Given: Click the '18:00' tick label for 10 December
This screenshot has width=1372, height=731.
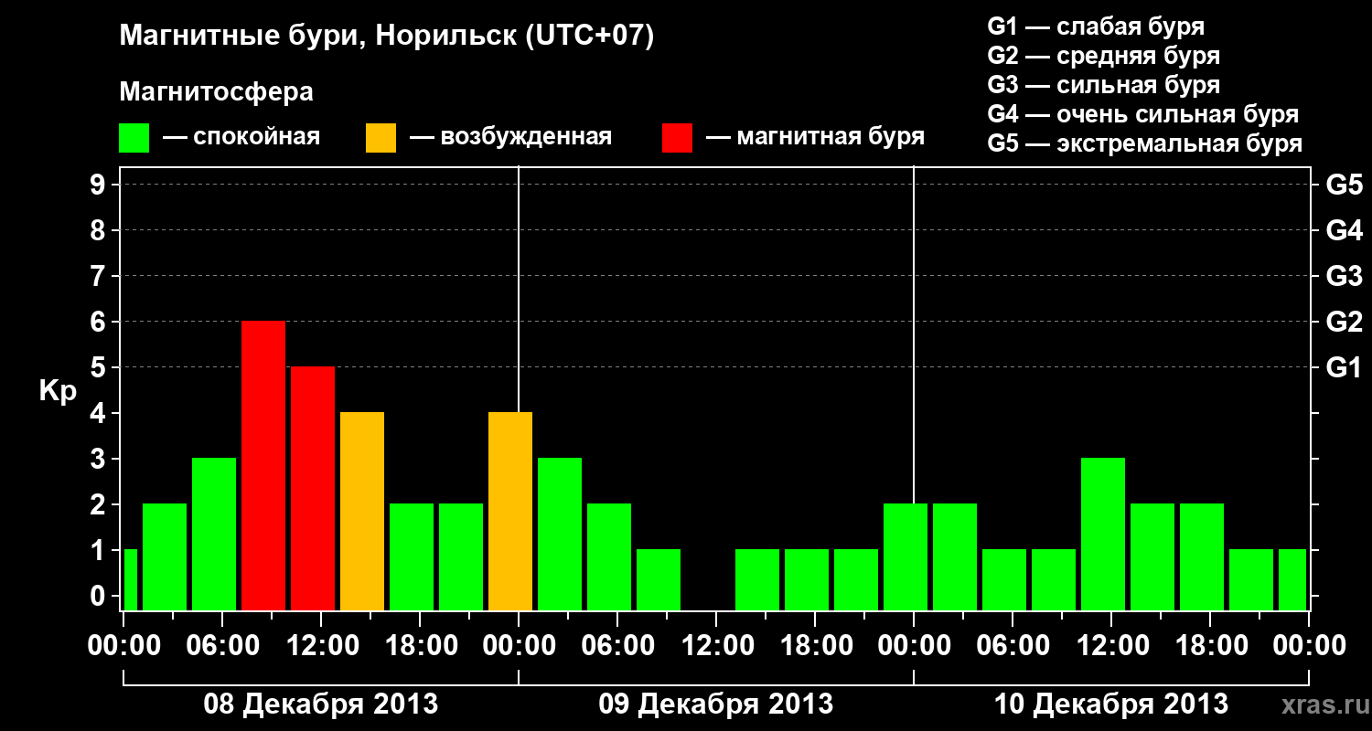Looking at the screenshot, I should (1210, 646).
